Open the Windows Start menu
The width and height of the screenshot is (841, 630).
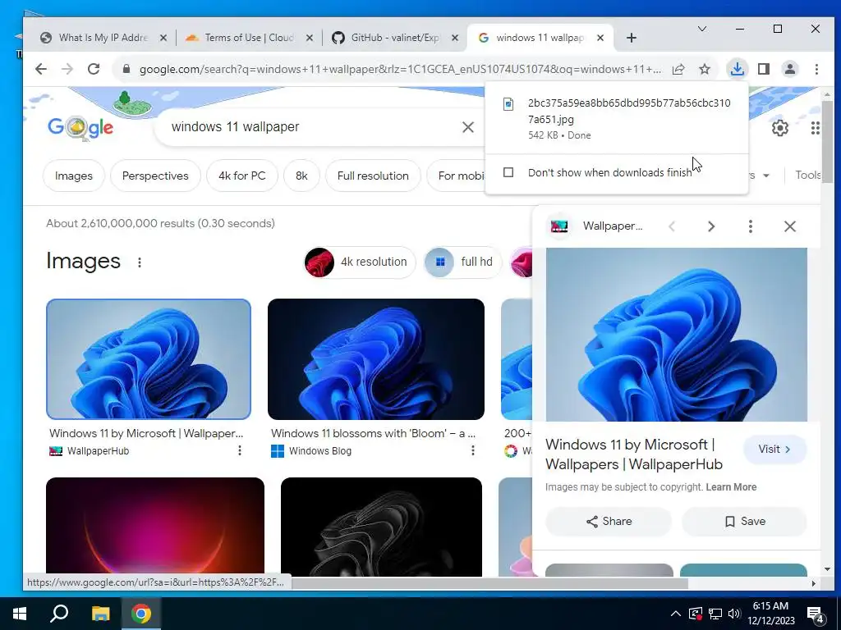[20, 614]
